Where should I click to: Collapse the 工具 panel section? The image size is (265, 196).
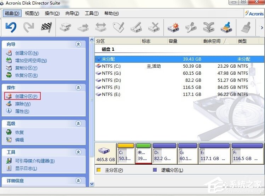[x=79, y=152]
